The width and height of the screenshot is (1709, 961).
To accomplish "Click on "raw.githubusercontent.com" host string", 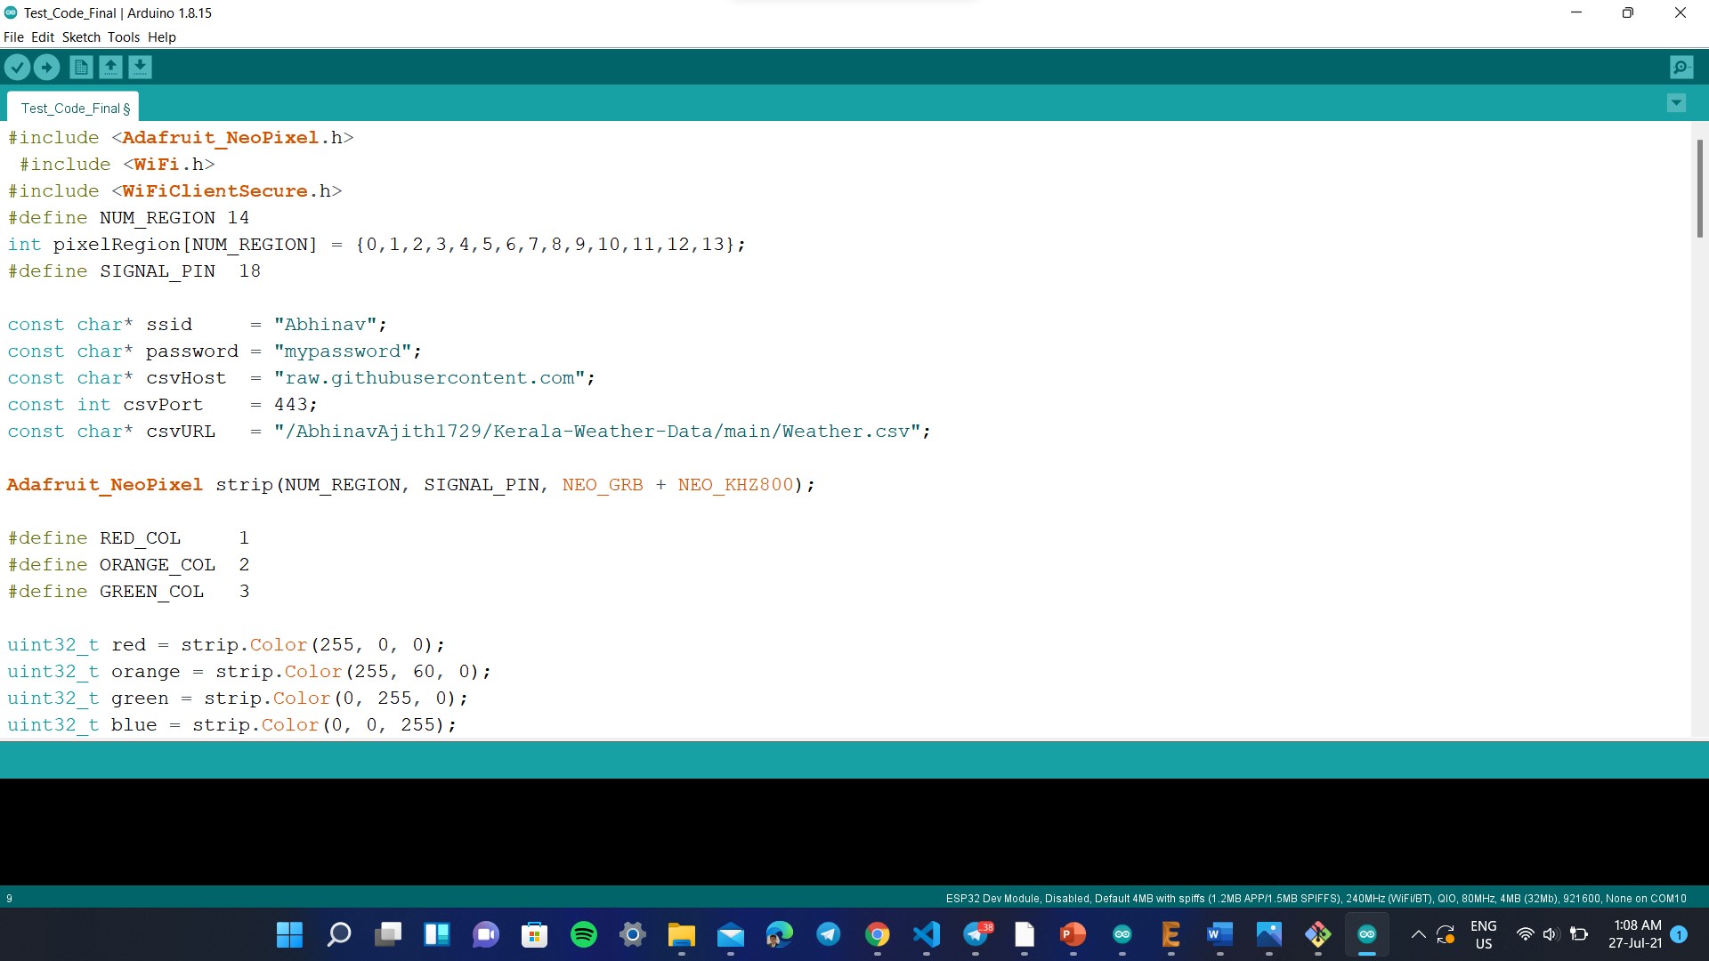I will (x=430, y=378).
